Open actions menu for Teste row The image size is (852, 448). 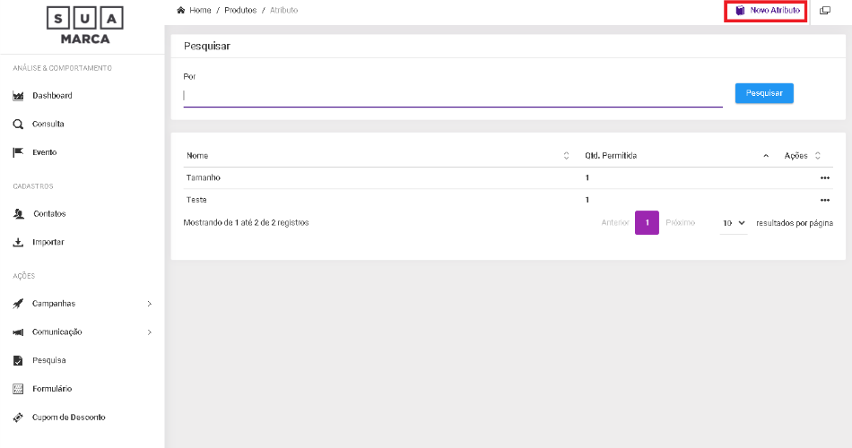tap(824, 200)
